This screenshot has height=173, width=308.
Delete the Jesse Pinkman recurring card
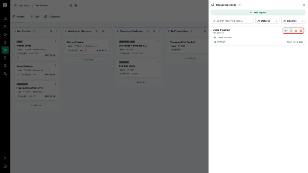(x=301, y=31)
